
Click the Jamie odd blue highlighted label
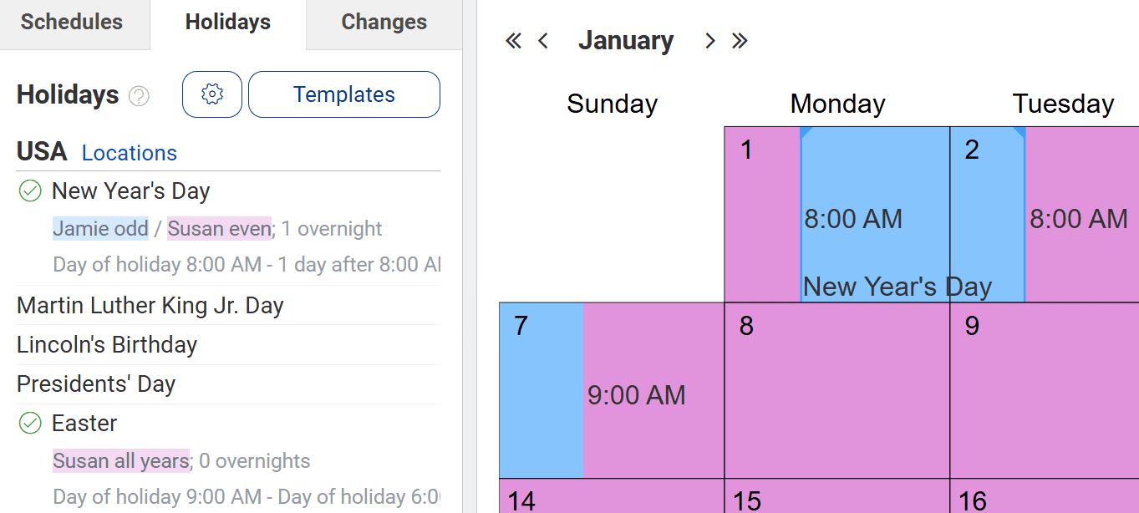tap(101, 229)
